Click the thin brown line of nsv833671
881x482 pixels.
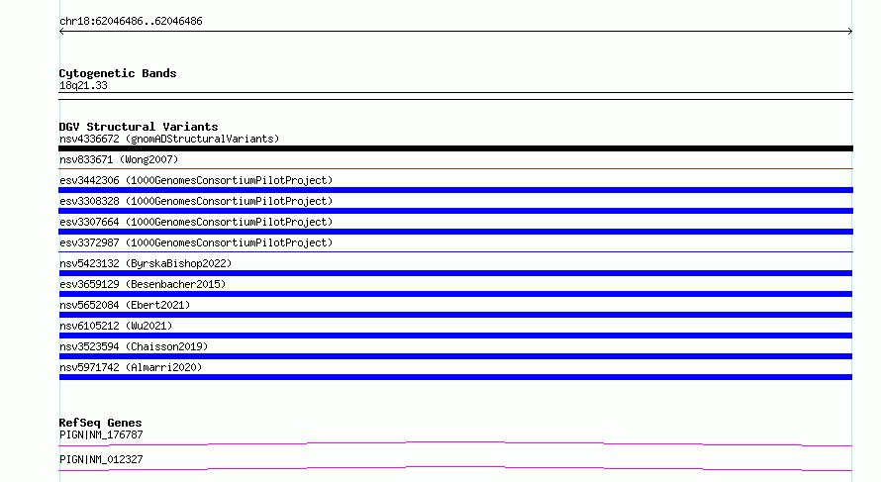(455, 168)
